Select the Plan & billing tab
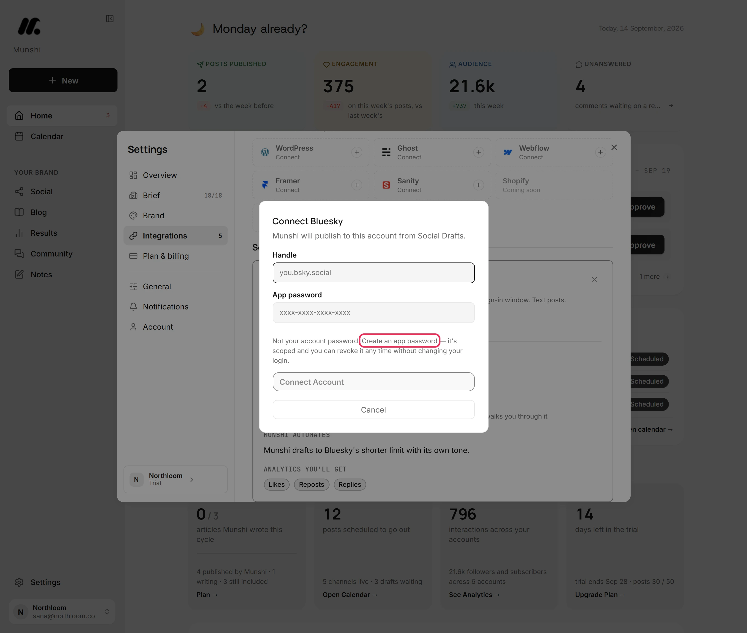Viewport: 747px width, 633px height. tap(175, 256)
